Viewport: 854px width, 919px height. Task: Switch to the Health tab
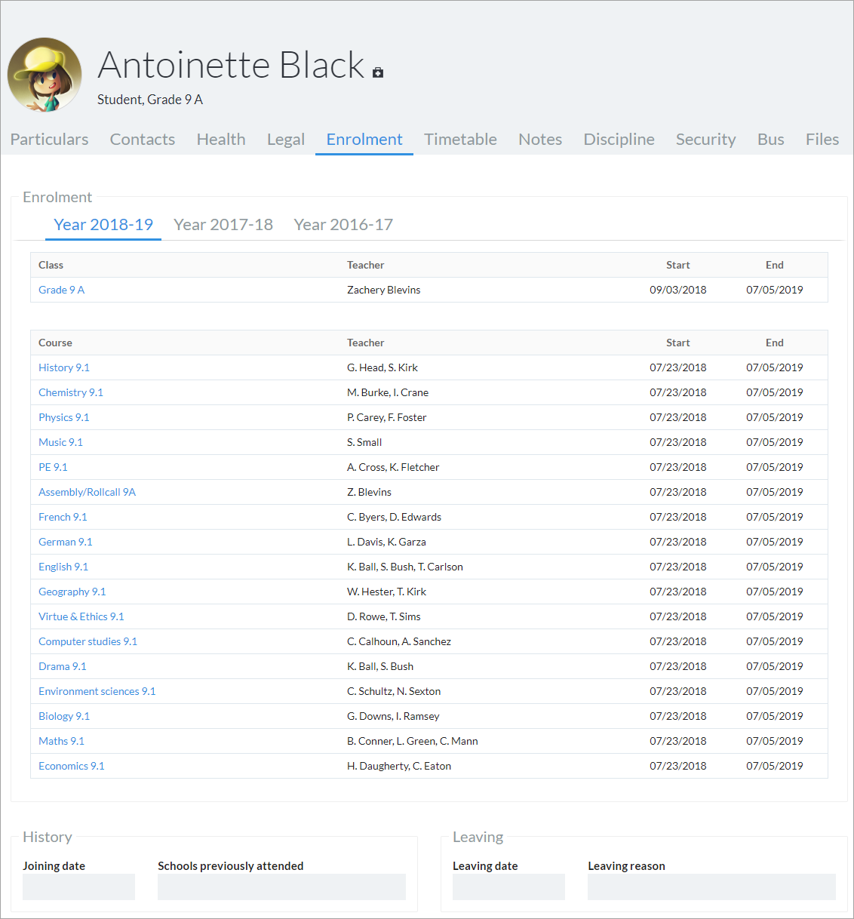tap(221, 140)
